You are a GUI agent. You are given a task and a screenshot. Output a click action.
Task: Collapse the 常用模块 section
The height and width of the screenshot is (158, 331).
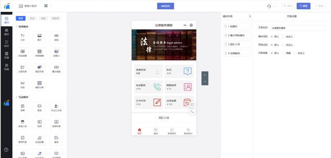pyautogui.click(x=22, y=27)
